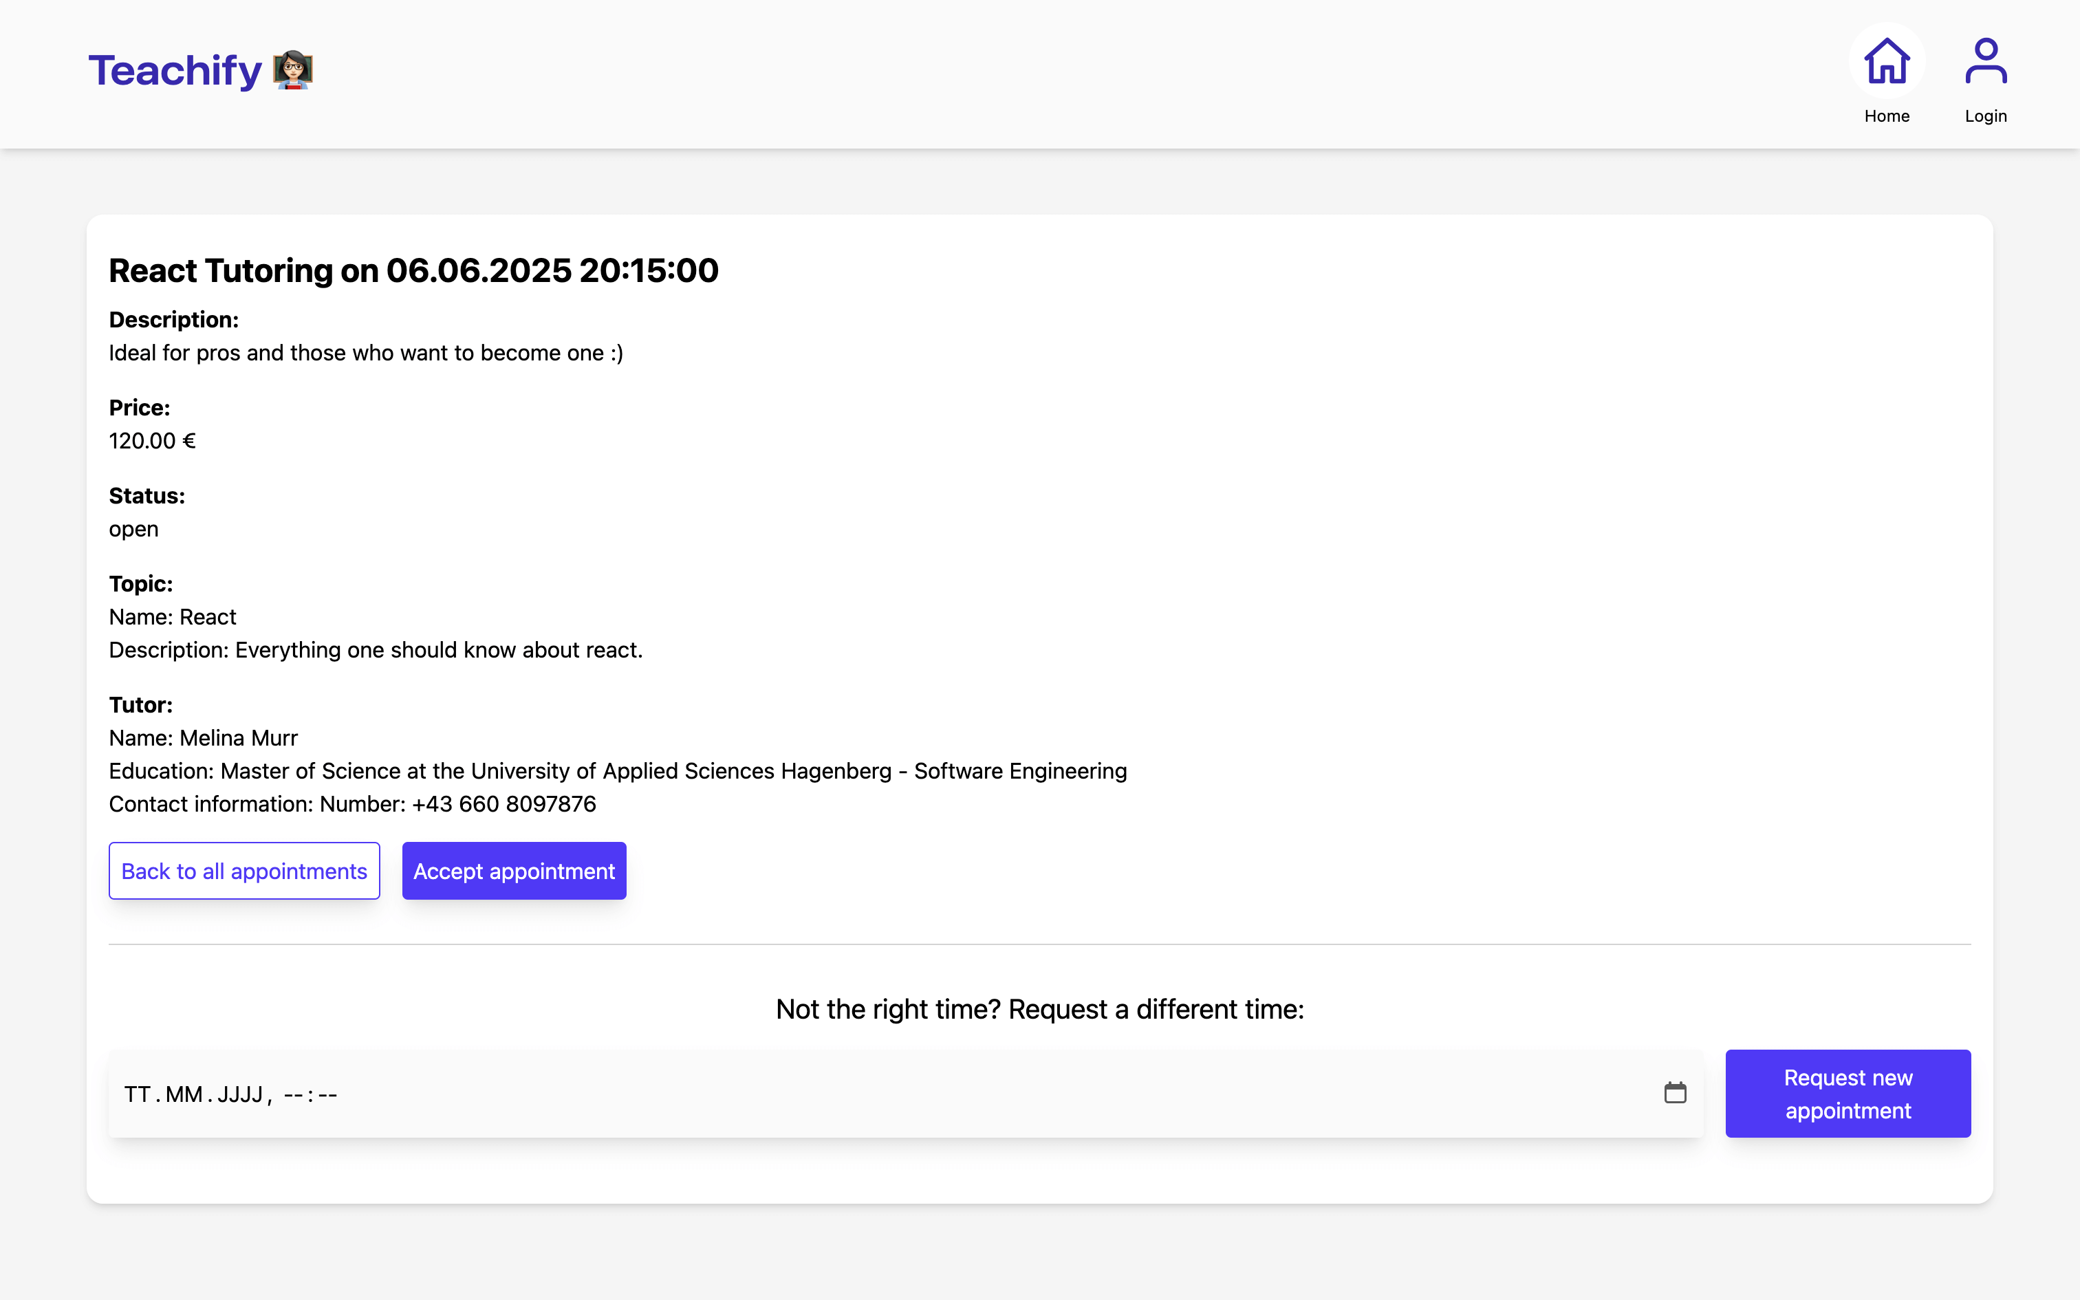Click the month MM field in date input
The height and width of the screenshot is (1300, 2080).
[x=184, y=1094]
